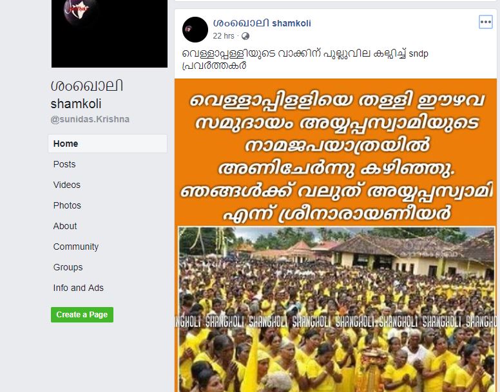Open the orange post image with crowd

point(336,236)
